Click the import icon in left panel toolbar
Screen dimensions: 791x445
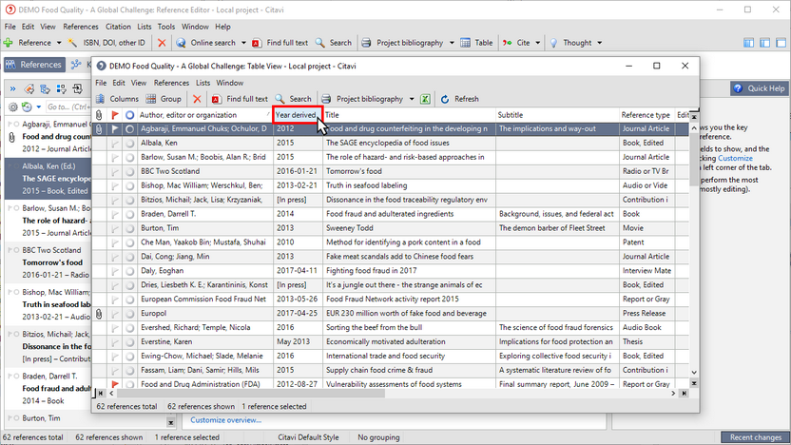point(77,89)
